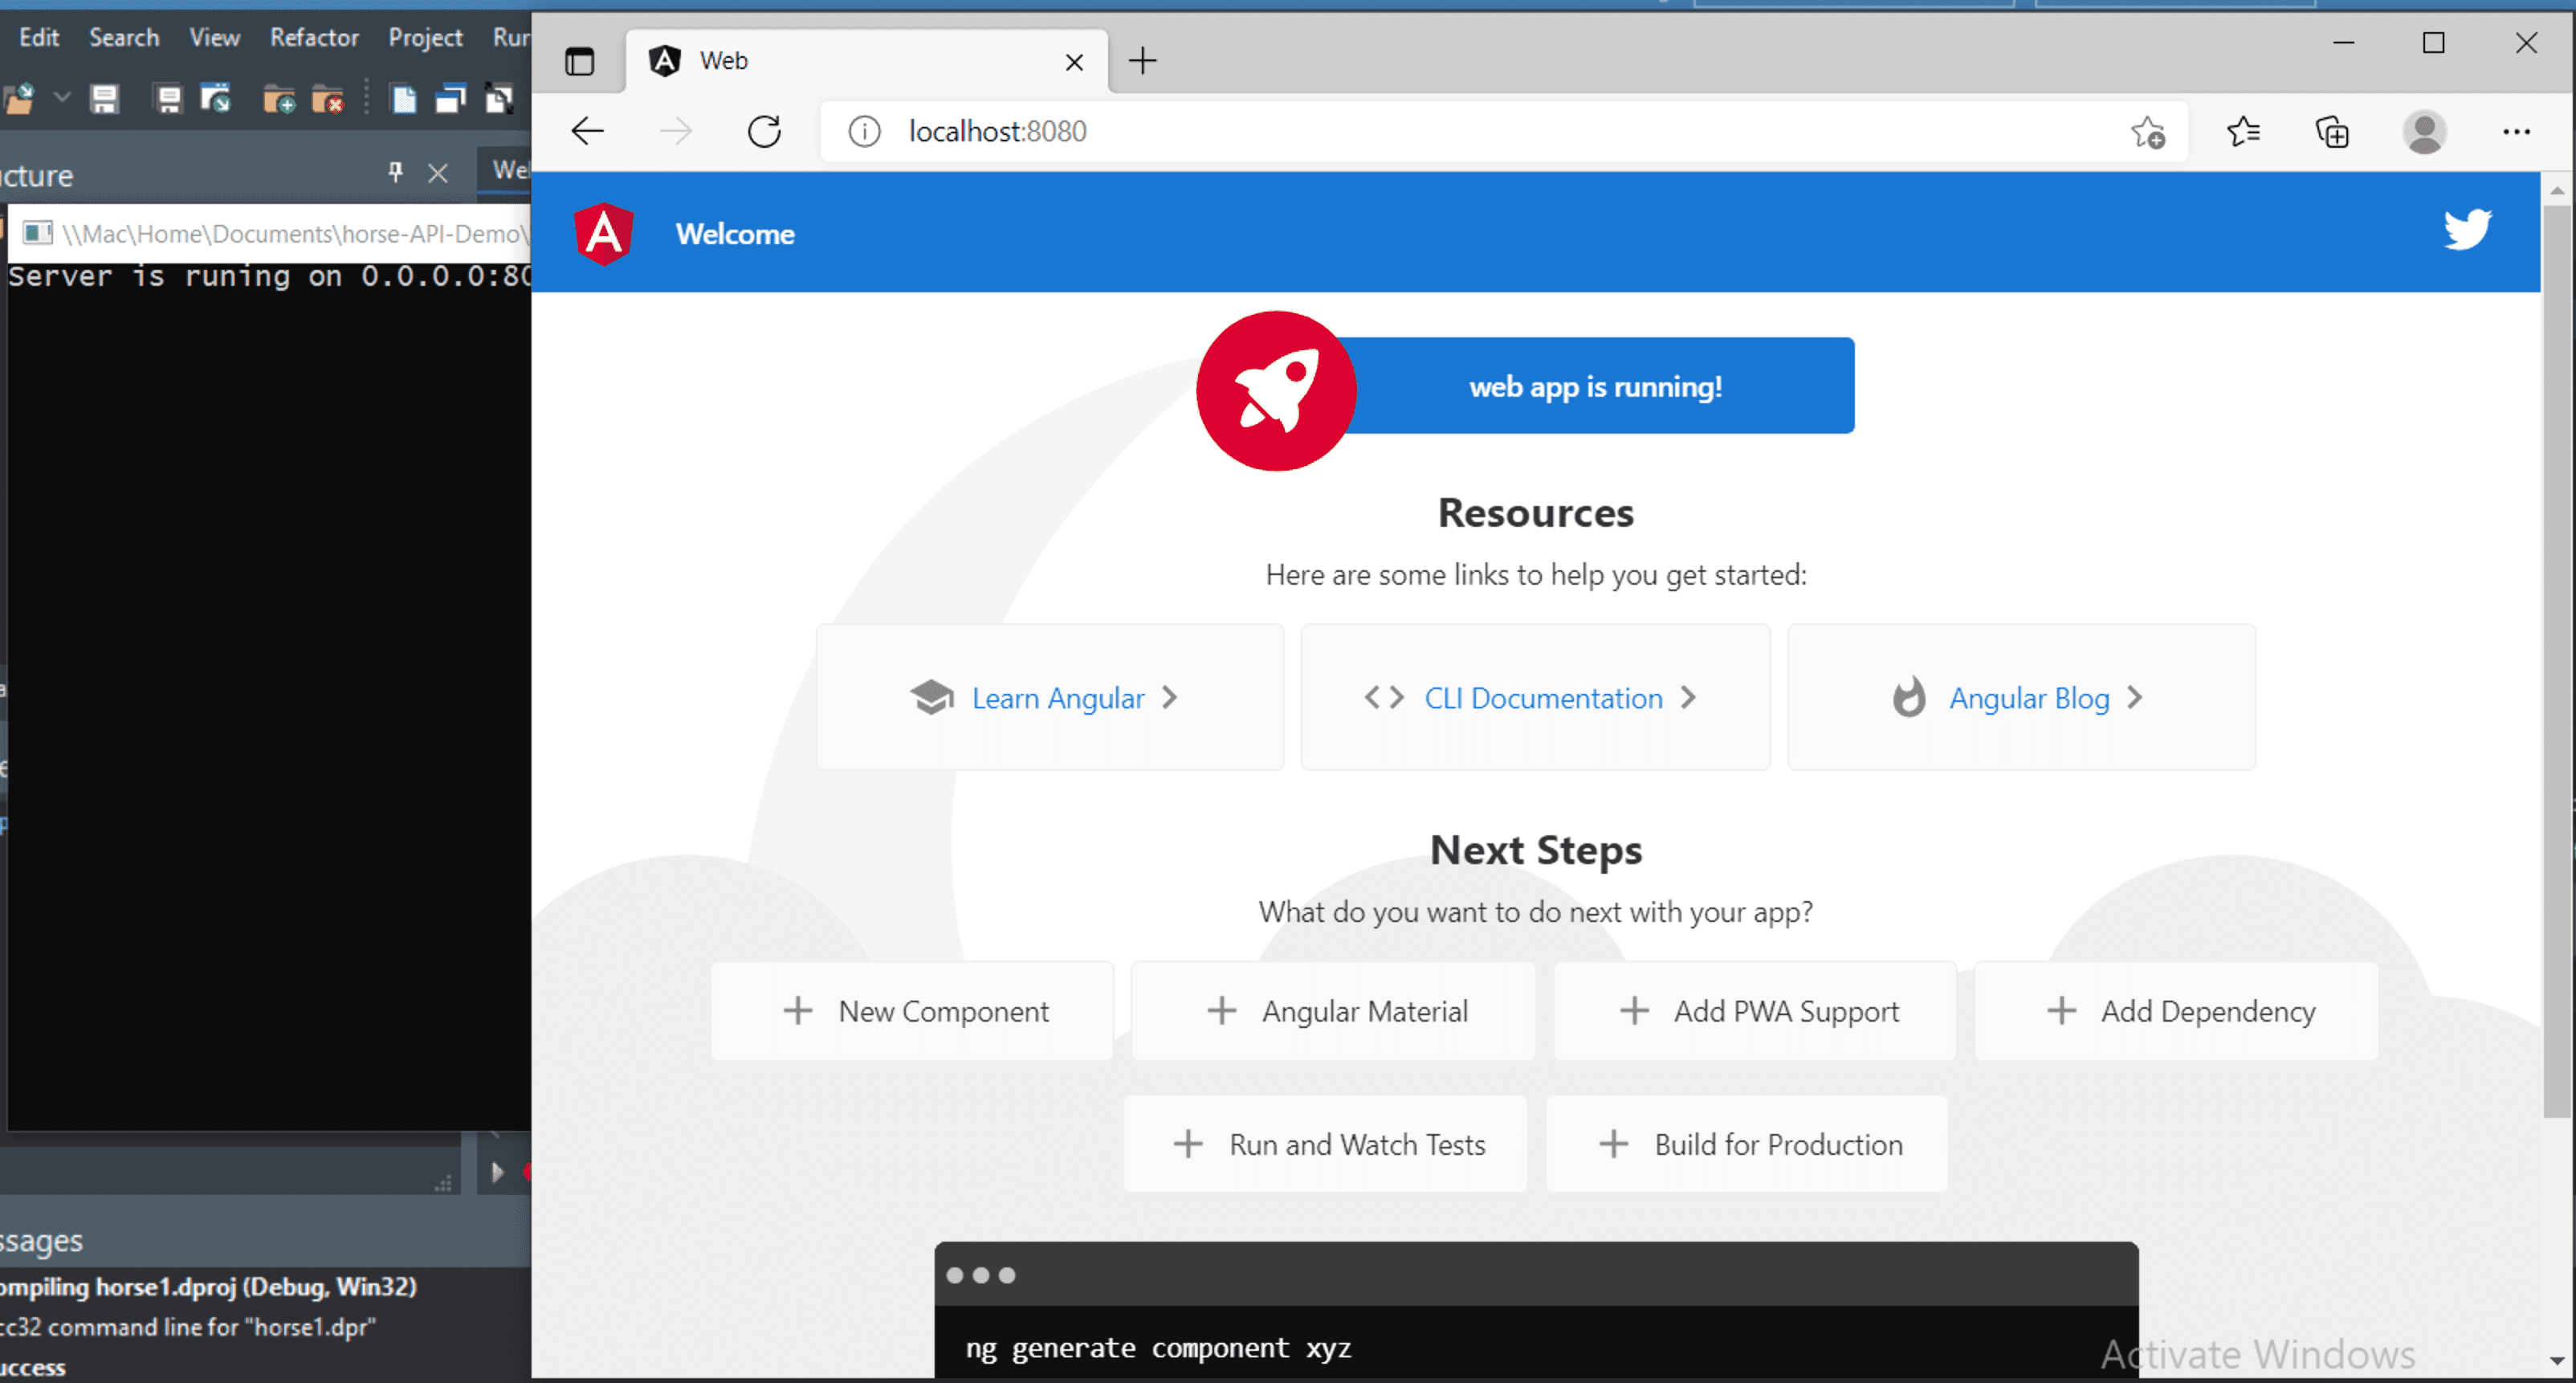2576x1383 pixels.
Task: Open the browser Favorites list icon
Action: (2243, 132)
